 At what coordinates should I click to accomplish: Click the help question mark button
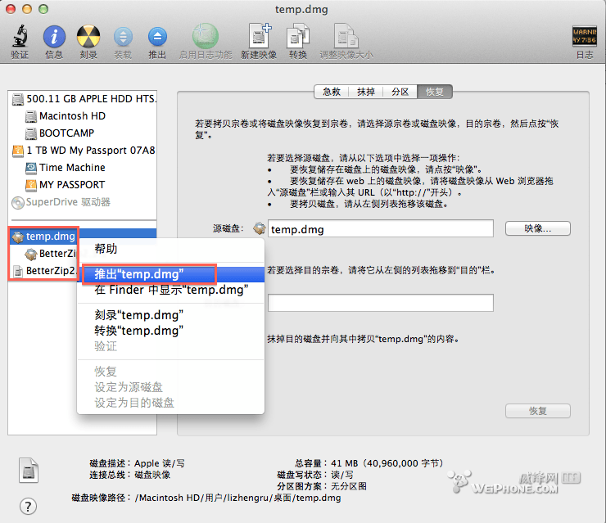29,507
